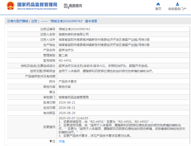Select 批准日期 value 2024-08-21
The height and width of the screenshot is (146, 191).
click(x=67, y=103)
